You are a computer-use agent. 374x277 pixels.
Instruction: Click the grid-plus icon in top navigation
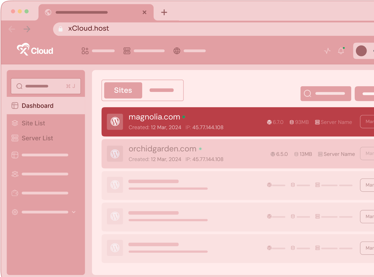[x=85, y=51]
